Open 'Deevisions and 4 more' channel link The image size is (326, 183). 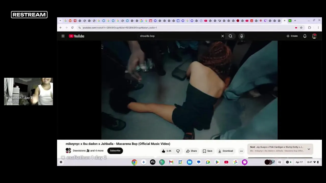(88, 151)
